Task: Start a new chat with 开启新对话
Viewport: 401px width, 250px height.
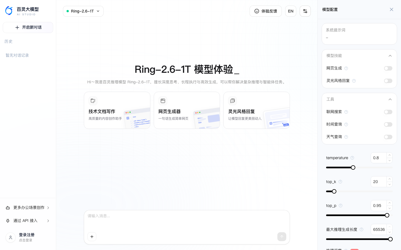Action: click(x=28, y=27)
